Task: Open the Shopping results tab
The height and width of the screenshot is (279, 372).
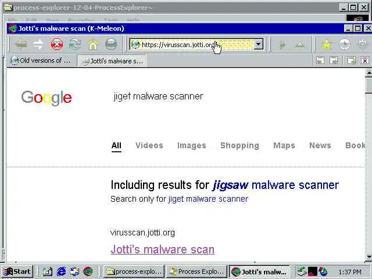Action: coord(239,145)
